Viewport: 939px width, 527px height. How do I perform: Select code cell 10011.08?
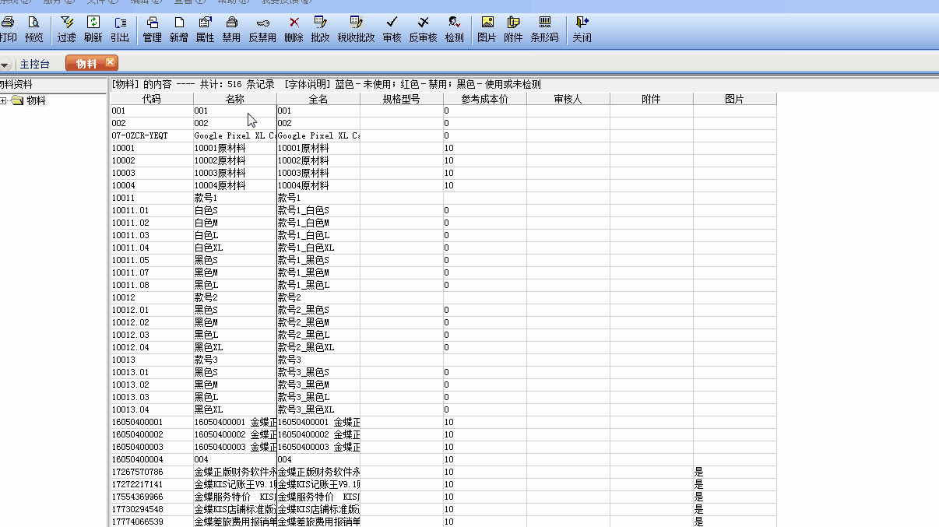[x=152, y=285]
